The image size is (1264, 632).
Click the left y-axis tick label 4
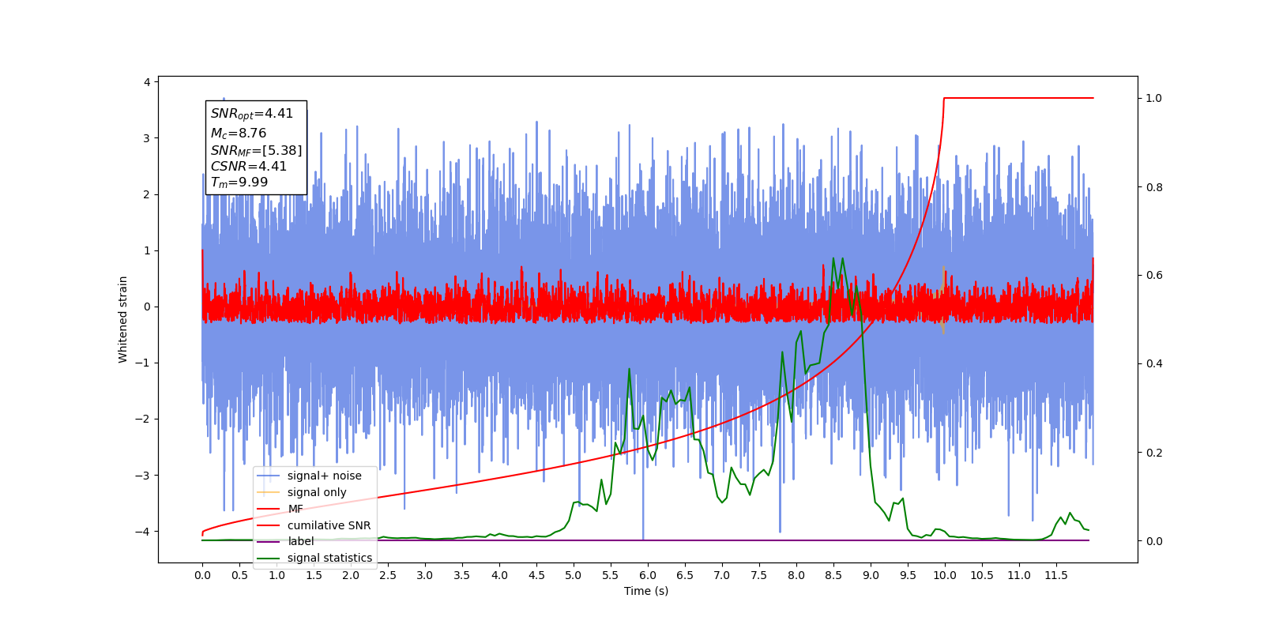(x=147, y=82)
